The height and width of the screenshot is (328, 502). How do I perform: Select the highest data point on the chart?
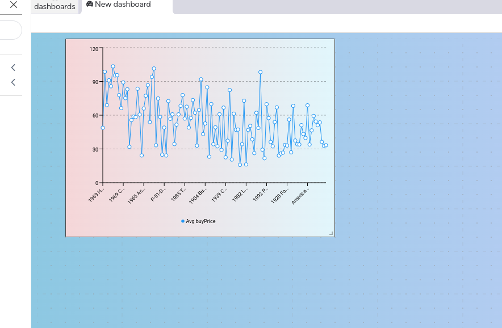pos(112,66)
